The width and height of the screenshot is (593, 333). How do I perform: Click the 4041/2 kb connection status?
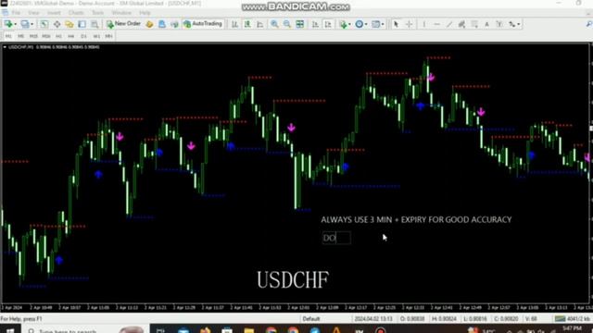coord(572,319)
